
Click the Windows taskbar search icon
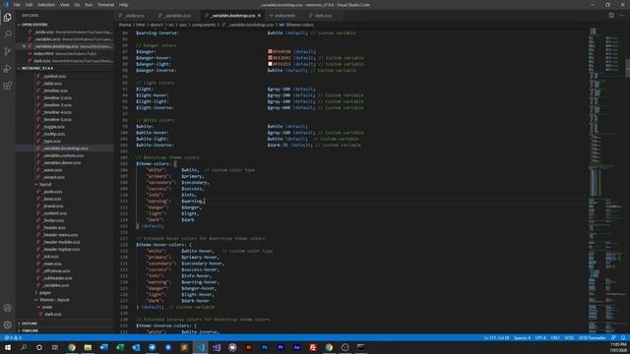(x=24, y=347)
